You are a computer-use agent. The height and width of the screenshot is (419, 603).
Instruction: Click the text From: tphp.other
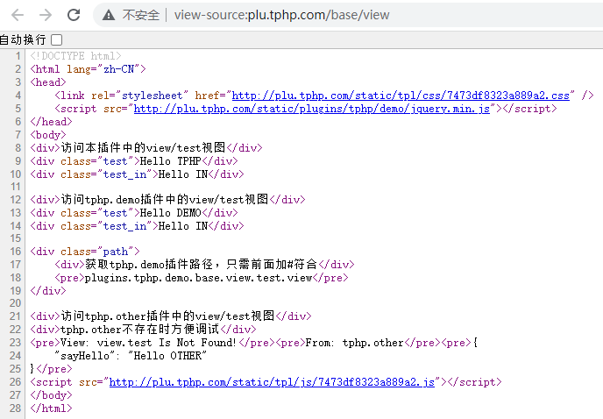[354, 343]
